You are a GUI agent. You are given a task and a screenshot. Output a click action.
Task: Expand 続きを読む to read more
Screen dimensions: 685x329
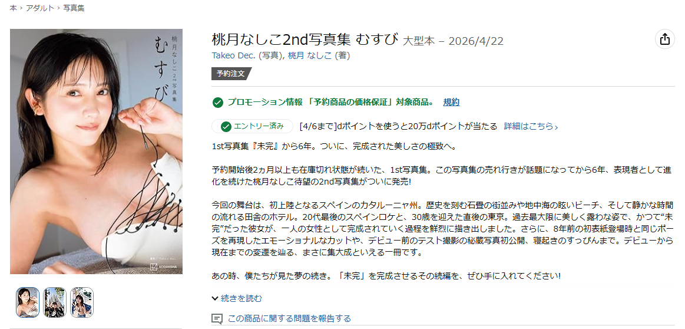237,298
